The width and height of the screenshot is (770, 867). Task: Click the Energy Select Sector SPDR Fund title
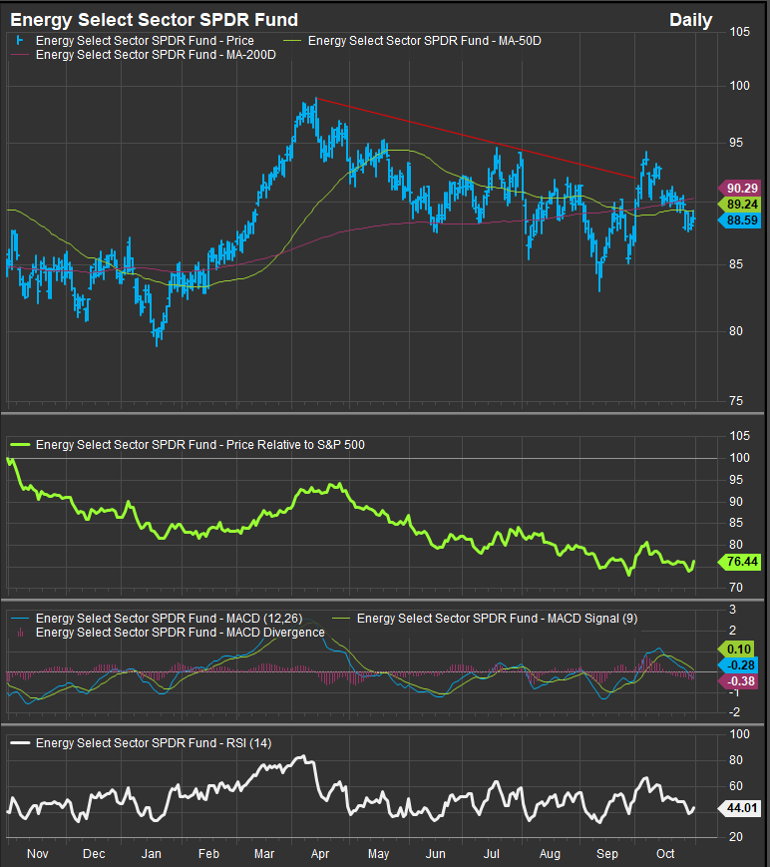coord(155,20)
